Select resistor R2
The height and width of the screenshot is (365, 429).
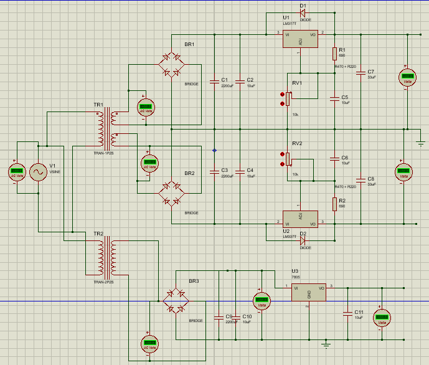[x=334, y=204]
